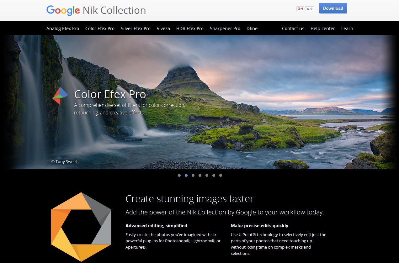The image size is (399, 263).
Task: Select the fifth carousel dot
Action: [x=207, y=176]
